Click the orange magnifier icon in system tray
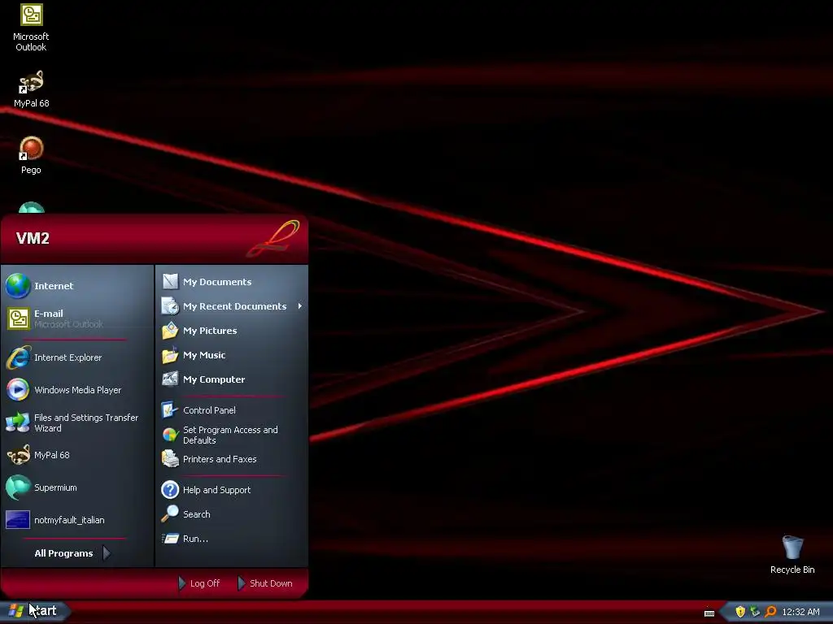This screenshot has height=624, width=833. tap(770, 612)
